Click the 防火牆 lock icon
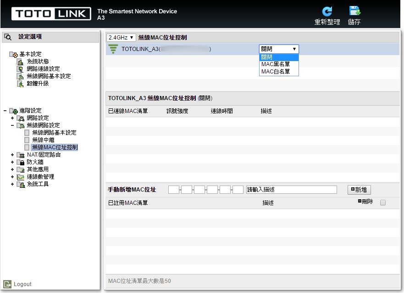 coord(20,162)
